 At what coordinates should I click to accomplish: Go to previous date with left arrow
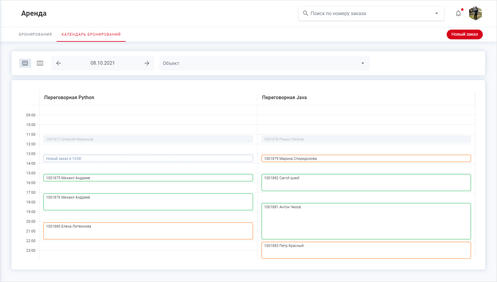pos(59,63)
